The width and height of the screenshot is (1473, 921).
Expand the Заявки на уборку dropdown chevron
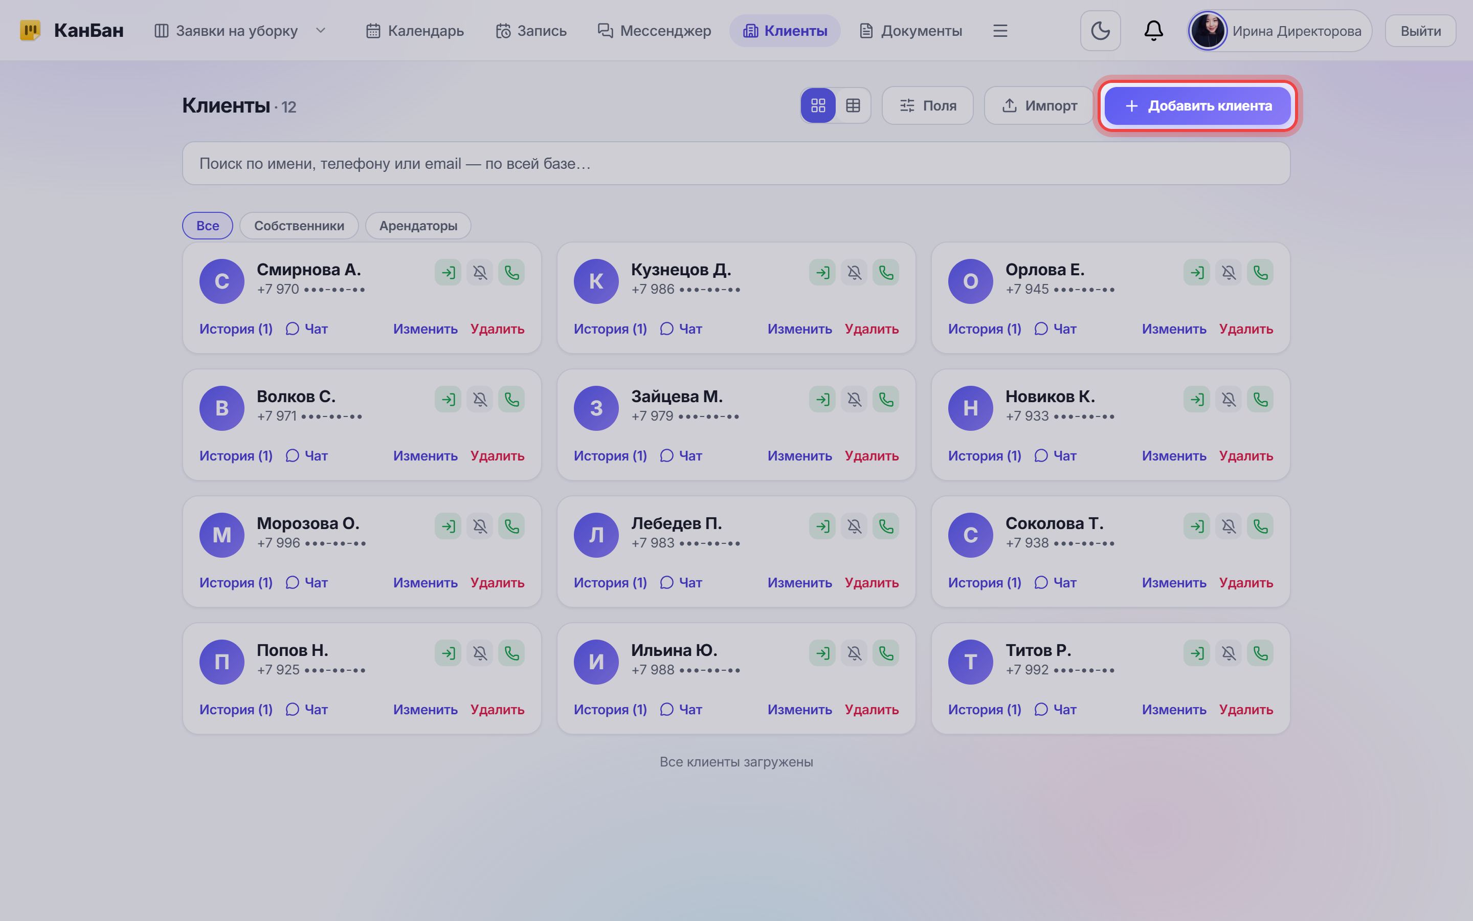pyautogui.click(x=321, y=31)
